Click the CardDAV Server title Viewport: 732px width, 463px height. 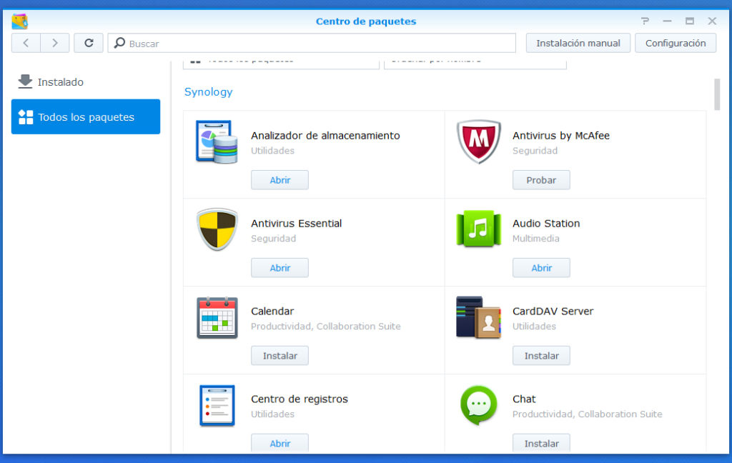553,311
